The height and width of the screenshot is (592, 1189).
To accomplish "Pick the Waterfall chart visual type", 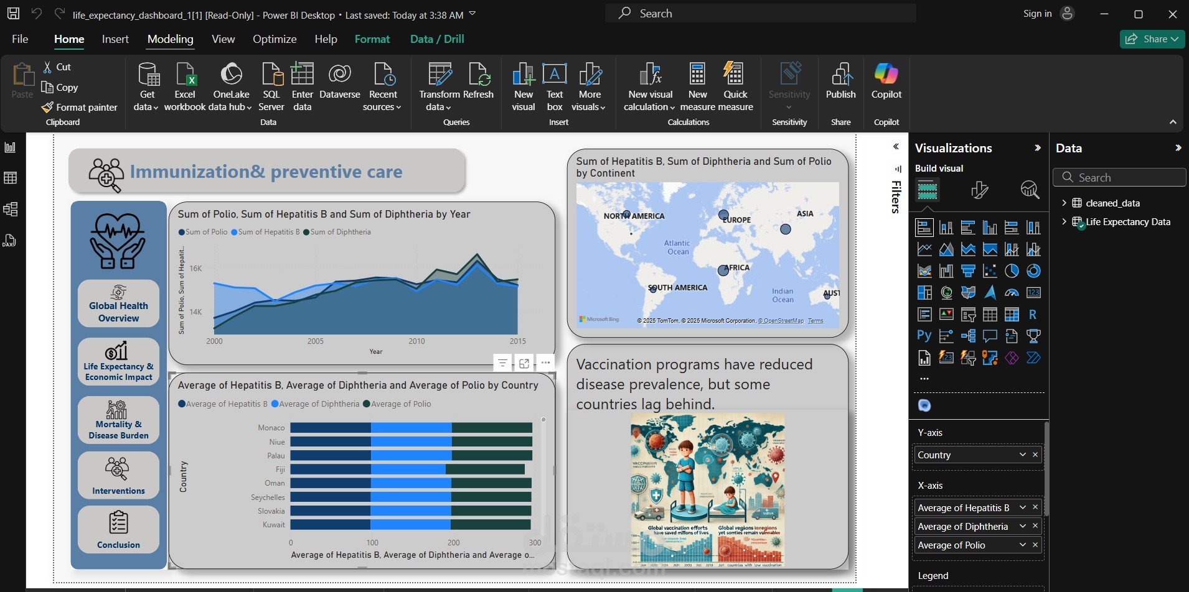I will click(946, 271).
